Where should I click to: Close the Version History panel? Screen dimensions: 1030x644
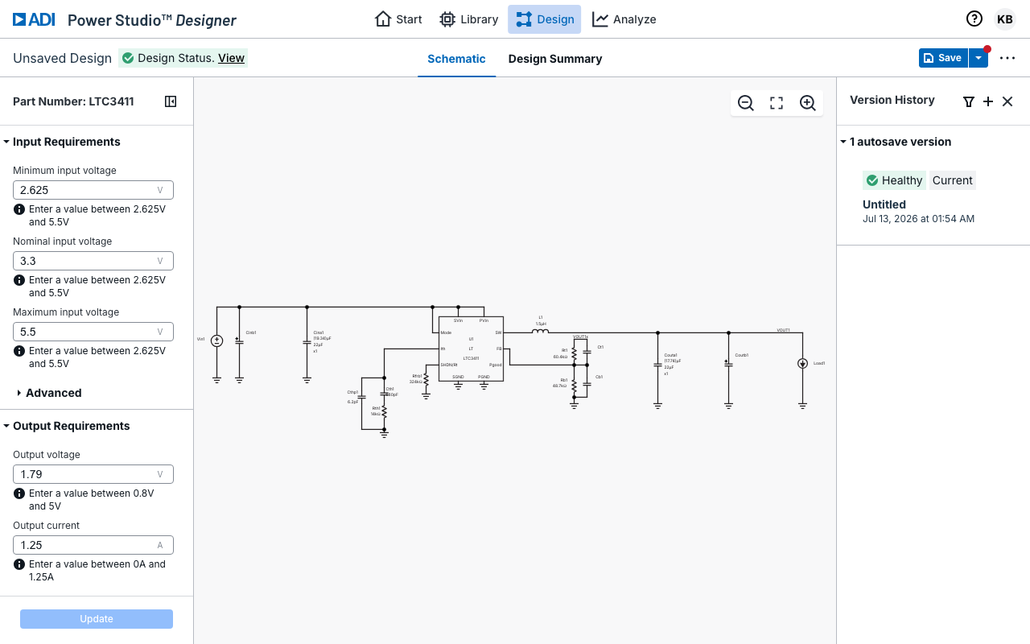pos(1007,101)
